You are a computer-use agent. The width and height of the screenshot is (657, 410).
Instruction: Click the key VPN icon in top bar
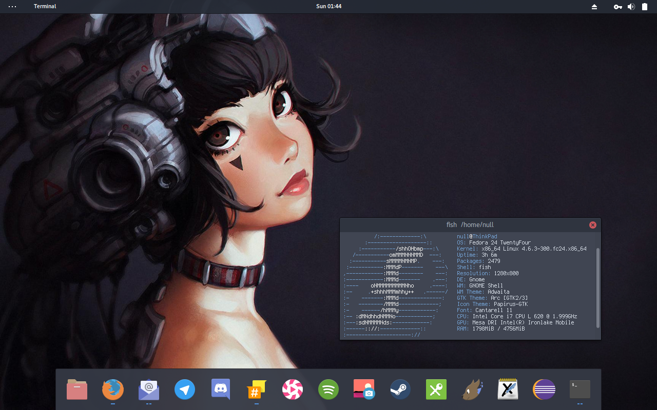(618, 7)
